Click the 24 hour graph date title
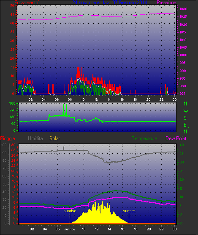Screen dimensions: 198x235 click(110, 3)
